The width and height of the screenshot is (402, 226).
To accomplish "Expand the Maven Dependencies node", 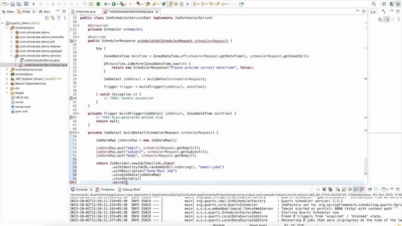I will 7,83.
